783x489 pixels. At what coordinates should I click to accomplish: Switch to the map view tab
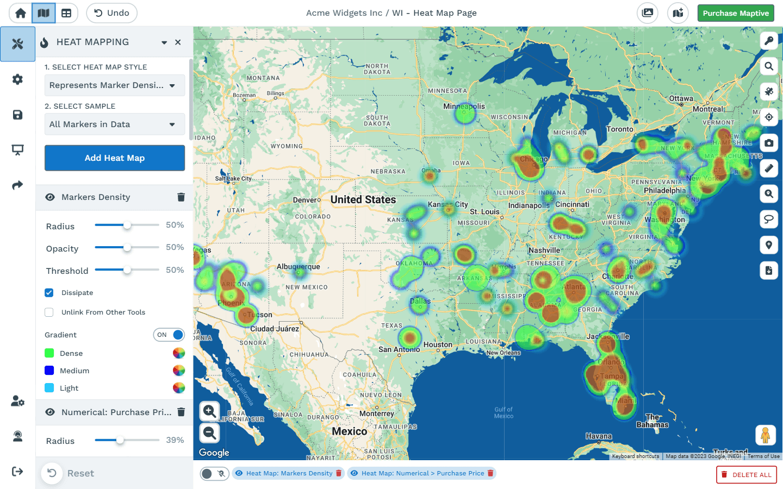coord(43,13)
